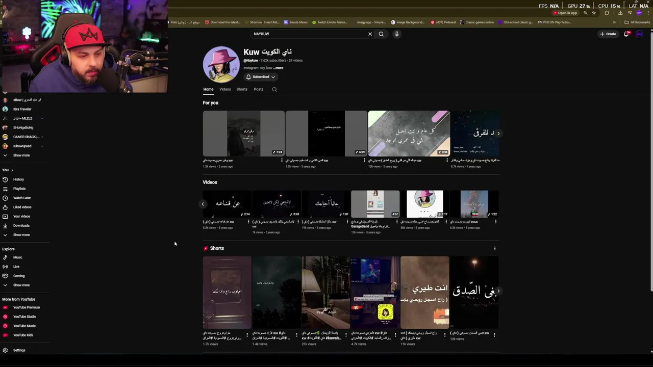Open History in the sidebar
The image size is (653, 367).
point(18,179)
